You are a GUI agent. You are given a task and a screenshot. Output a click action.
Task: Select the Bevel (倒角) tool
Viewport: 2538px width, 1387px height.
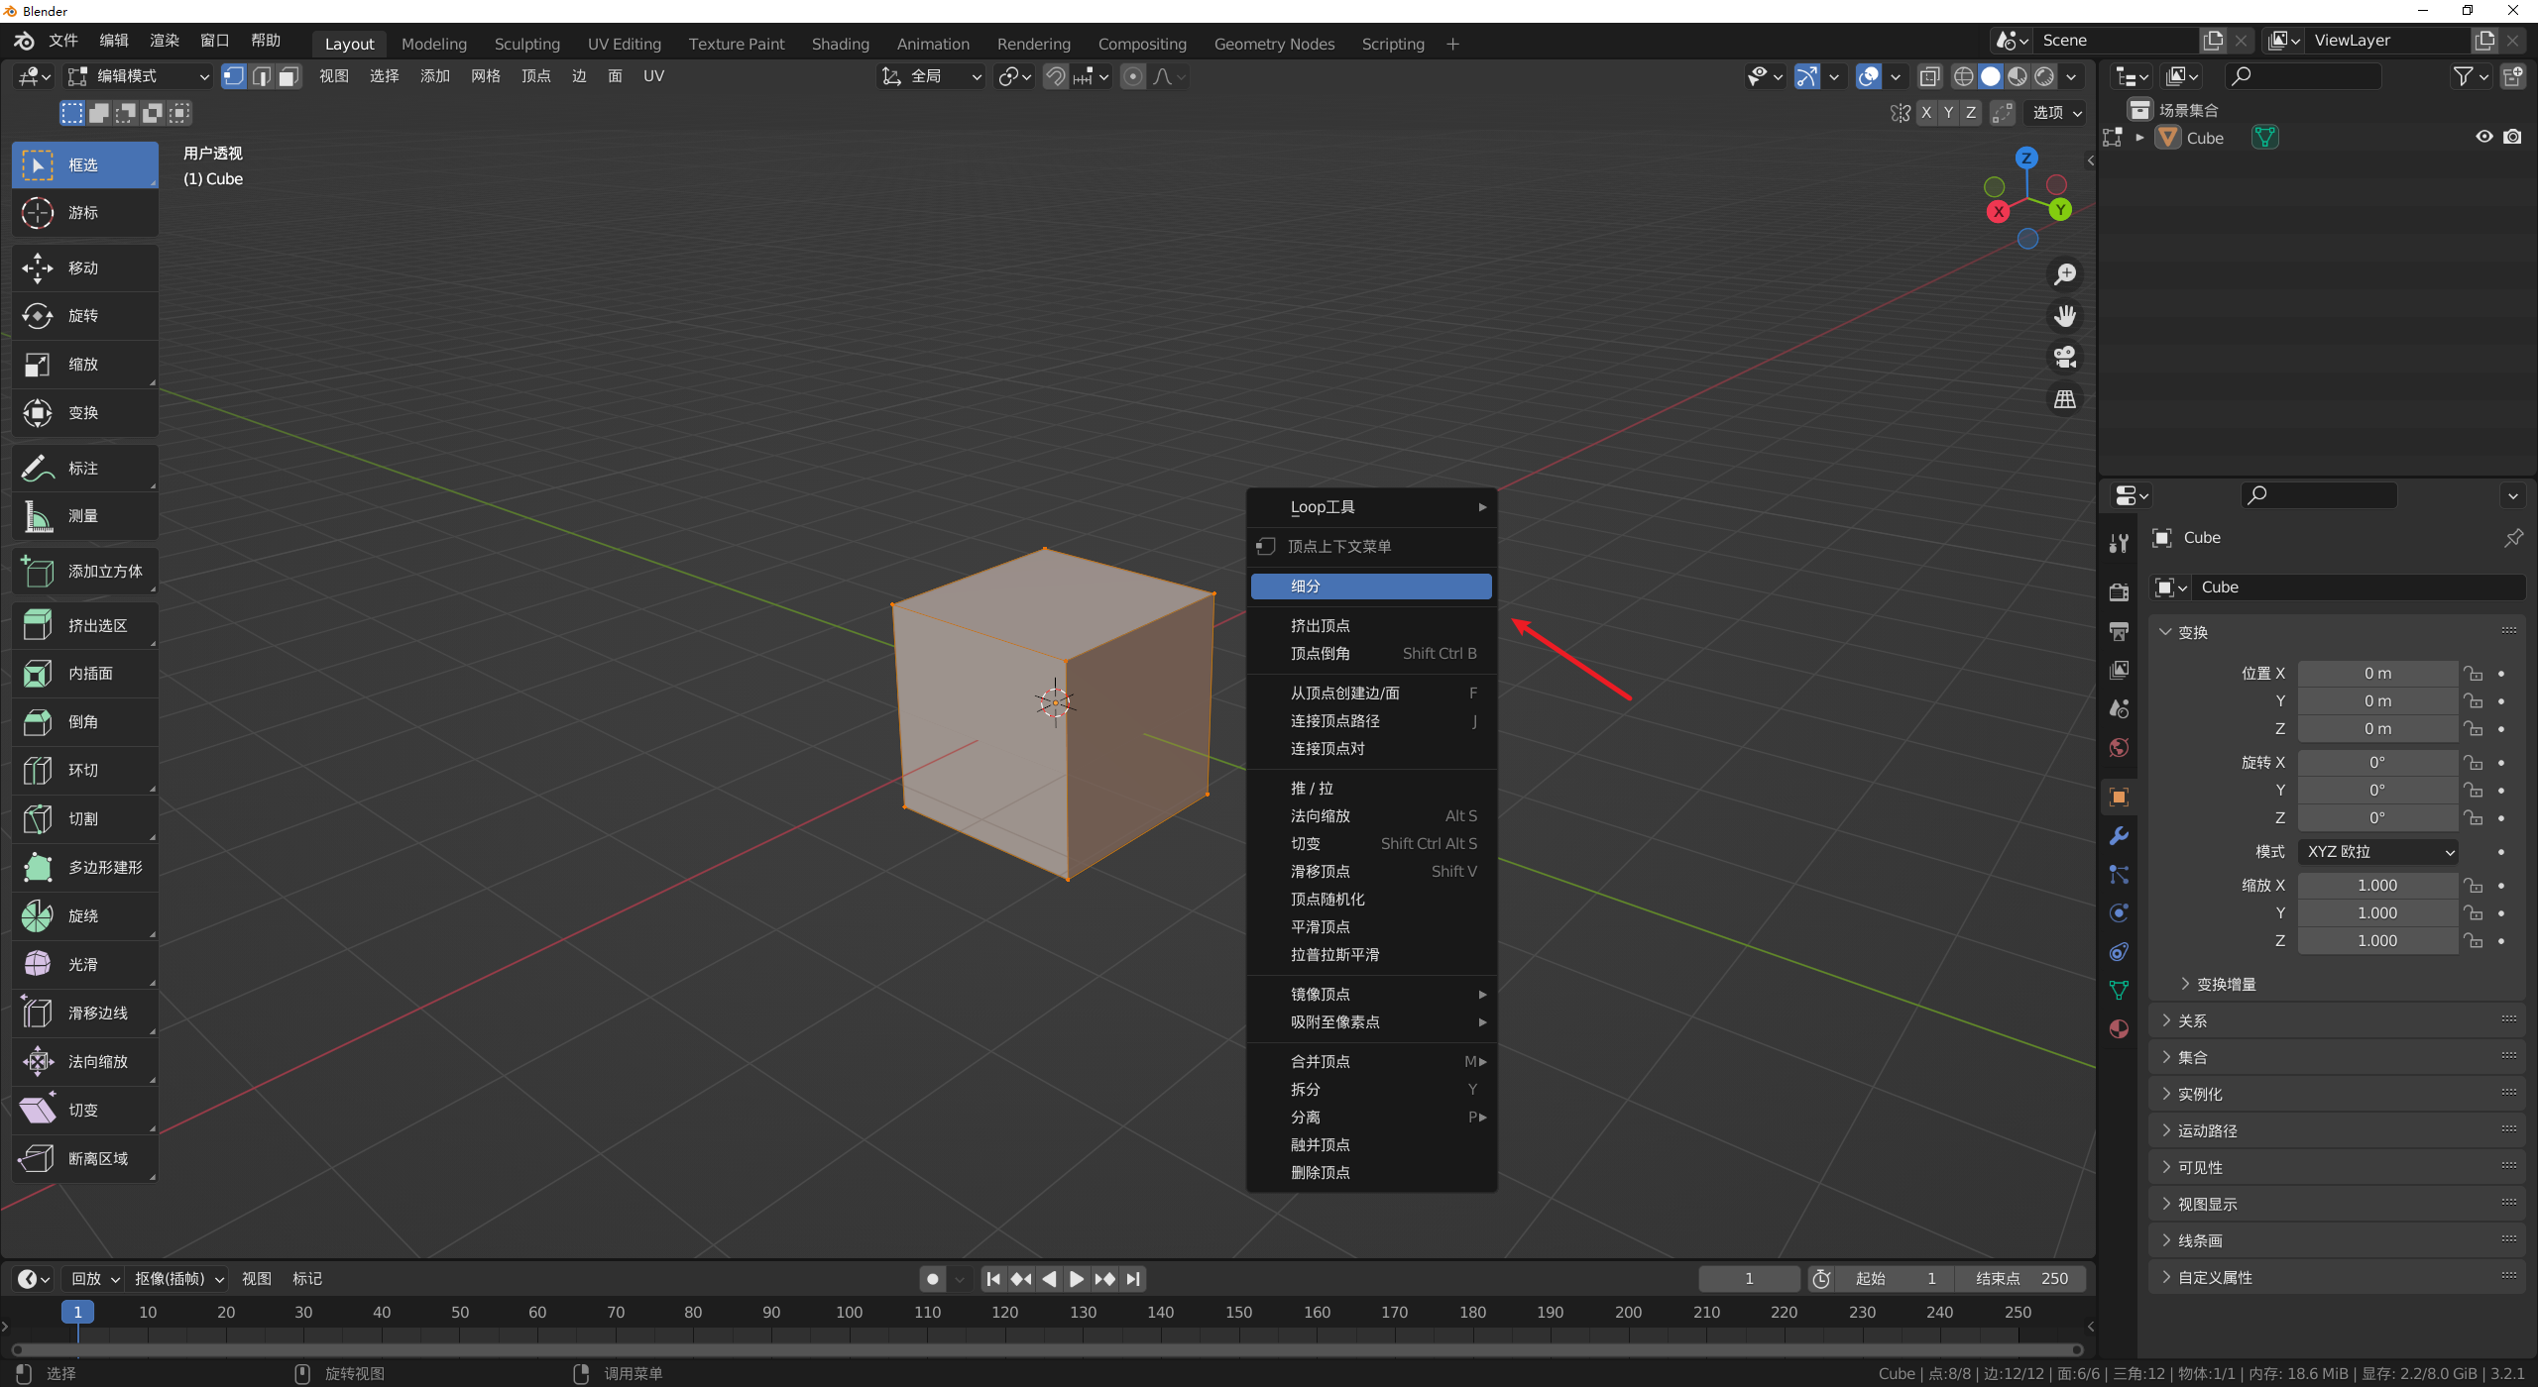[84, 721]
